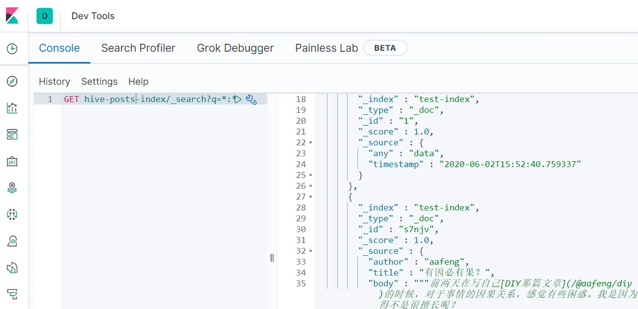
Task: Open Machine Learning icon in sidebar
Action: pyautogui.click(x=12, y=214)
